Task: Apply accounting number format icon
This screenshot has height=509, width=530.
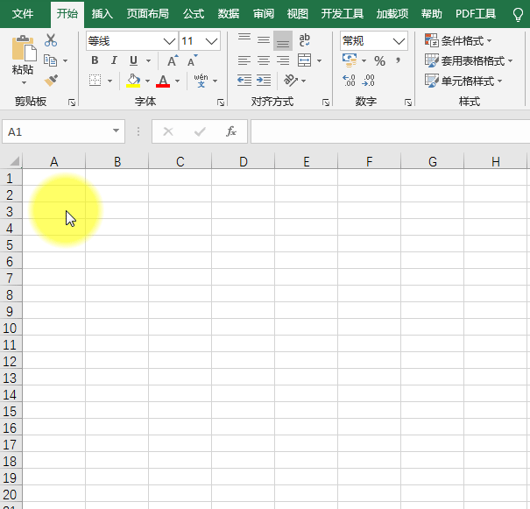Action: [350, 60]
